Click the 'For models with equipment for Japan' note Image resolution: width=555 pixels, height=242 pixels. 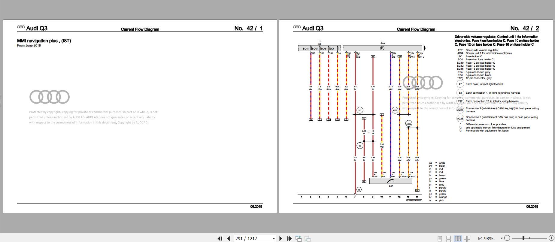coord(487,131)
